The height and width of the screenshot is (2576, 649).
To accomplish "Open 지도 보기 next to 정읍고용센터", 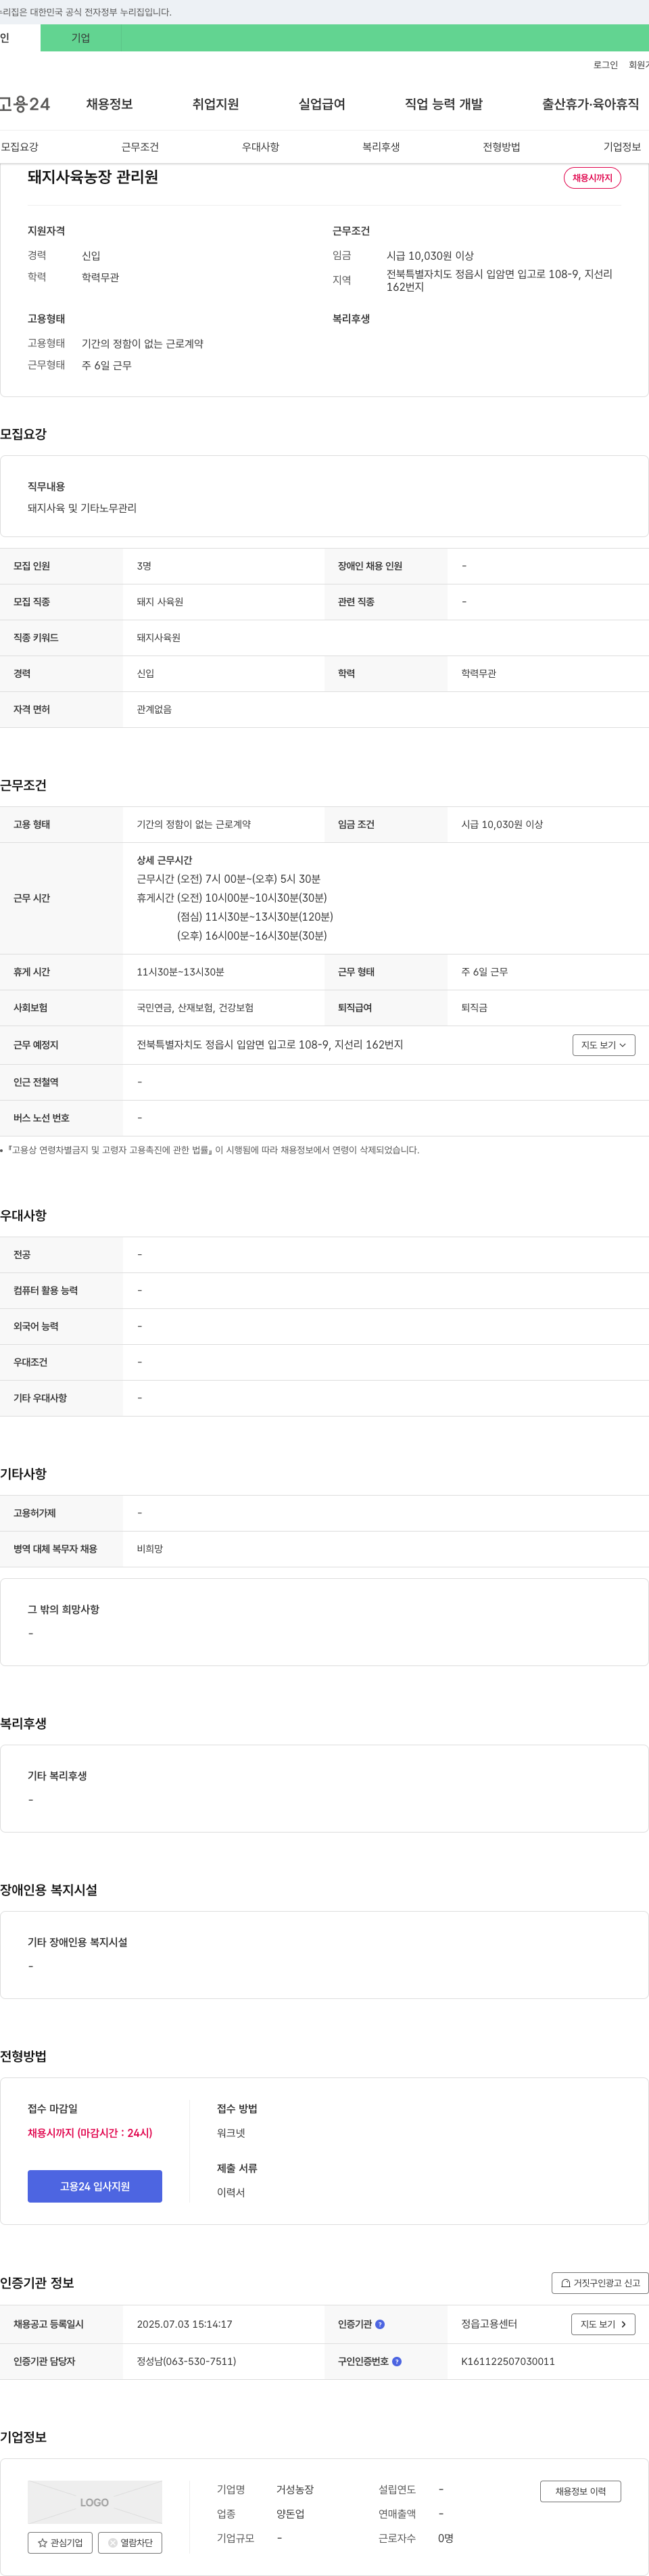I will click(x=603, y=2324).
